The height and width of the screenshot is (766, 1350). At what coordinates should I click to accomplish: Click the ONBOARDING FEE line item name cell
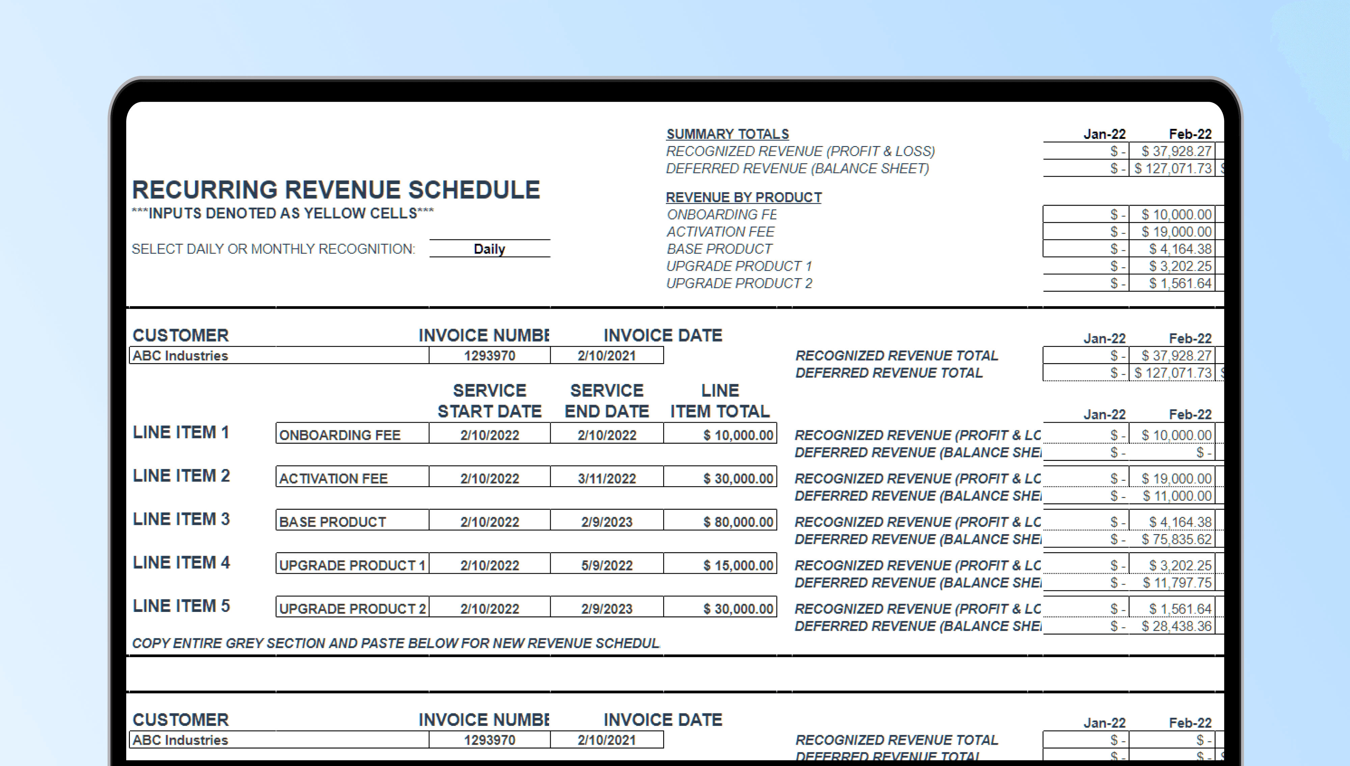tap(352, 434)
